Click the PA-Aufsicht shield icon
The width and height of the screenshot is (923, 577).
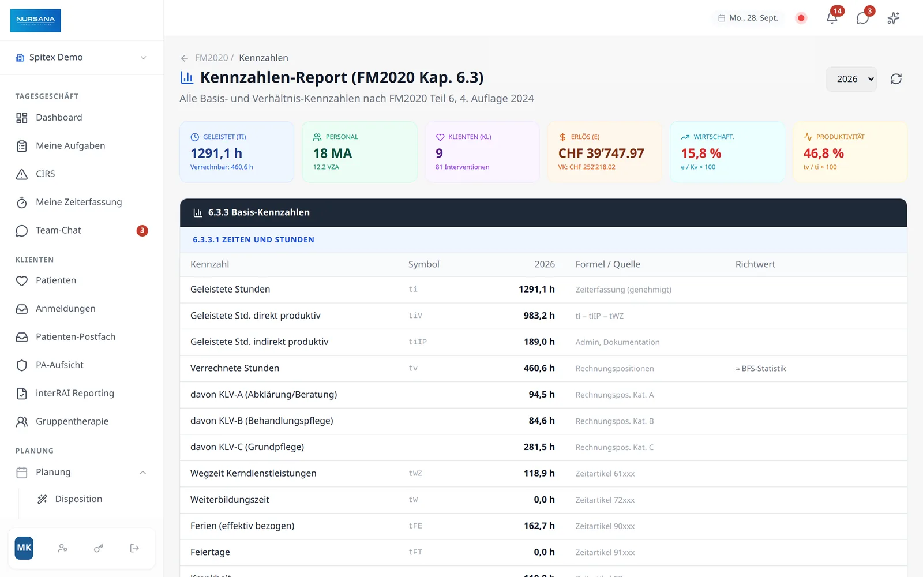pos(22,365)
